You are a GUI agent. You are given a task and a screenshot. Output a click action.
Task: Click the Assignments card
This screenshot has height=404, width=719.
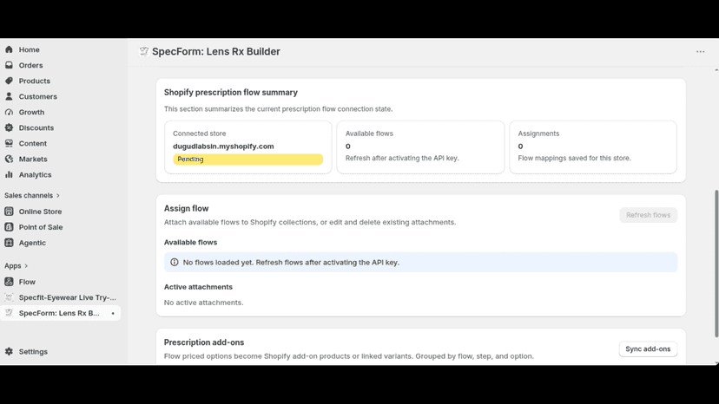[593, 147]
